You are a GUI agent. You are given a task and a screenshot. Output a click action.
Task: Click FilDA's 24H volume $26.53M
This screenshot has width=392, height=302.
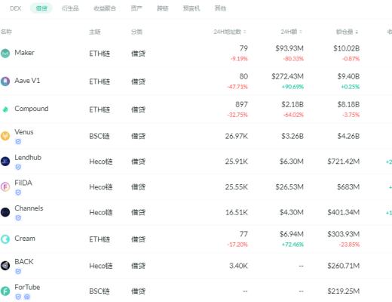click(x=289, y=187)
